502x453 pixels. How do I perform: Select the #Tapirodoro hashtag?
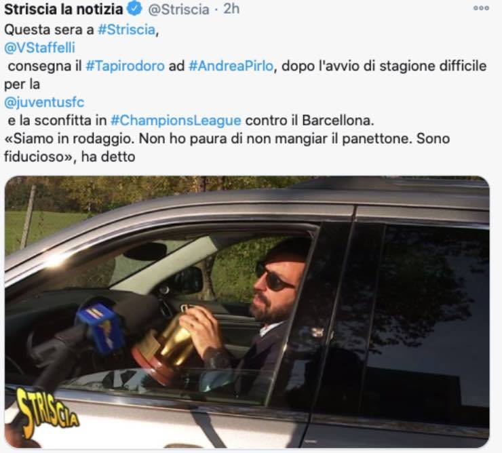coord(125,66)
